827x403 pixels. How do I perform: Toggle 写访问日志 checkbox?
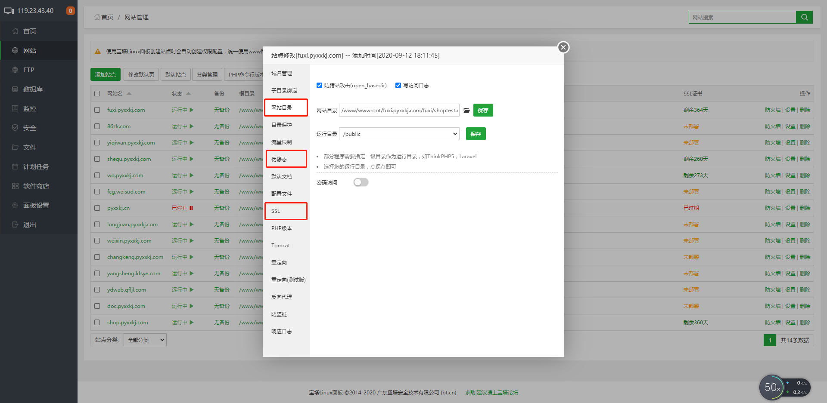click(398, 86)
